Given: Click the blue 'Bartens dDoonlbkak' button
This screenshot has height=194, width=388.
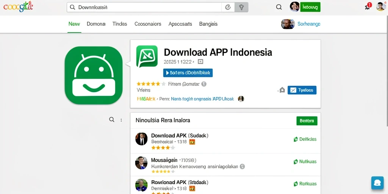Looking at the screenshot, I should pyautogui.click(x=188, y=73).
